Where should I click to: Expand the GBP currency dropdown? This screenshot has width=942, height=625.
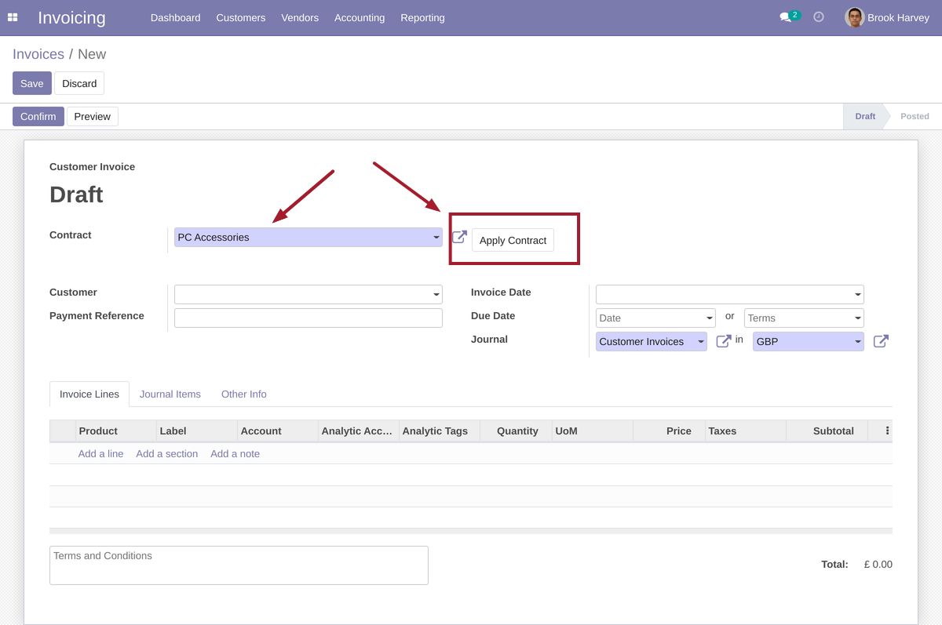808,342
